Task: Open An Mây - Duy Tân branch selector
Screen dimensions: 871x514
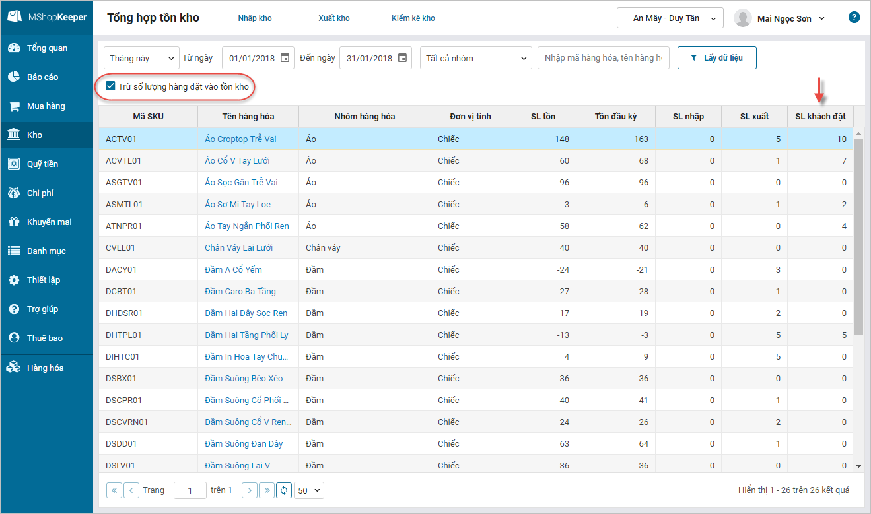Action: [x=670, y=18]
